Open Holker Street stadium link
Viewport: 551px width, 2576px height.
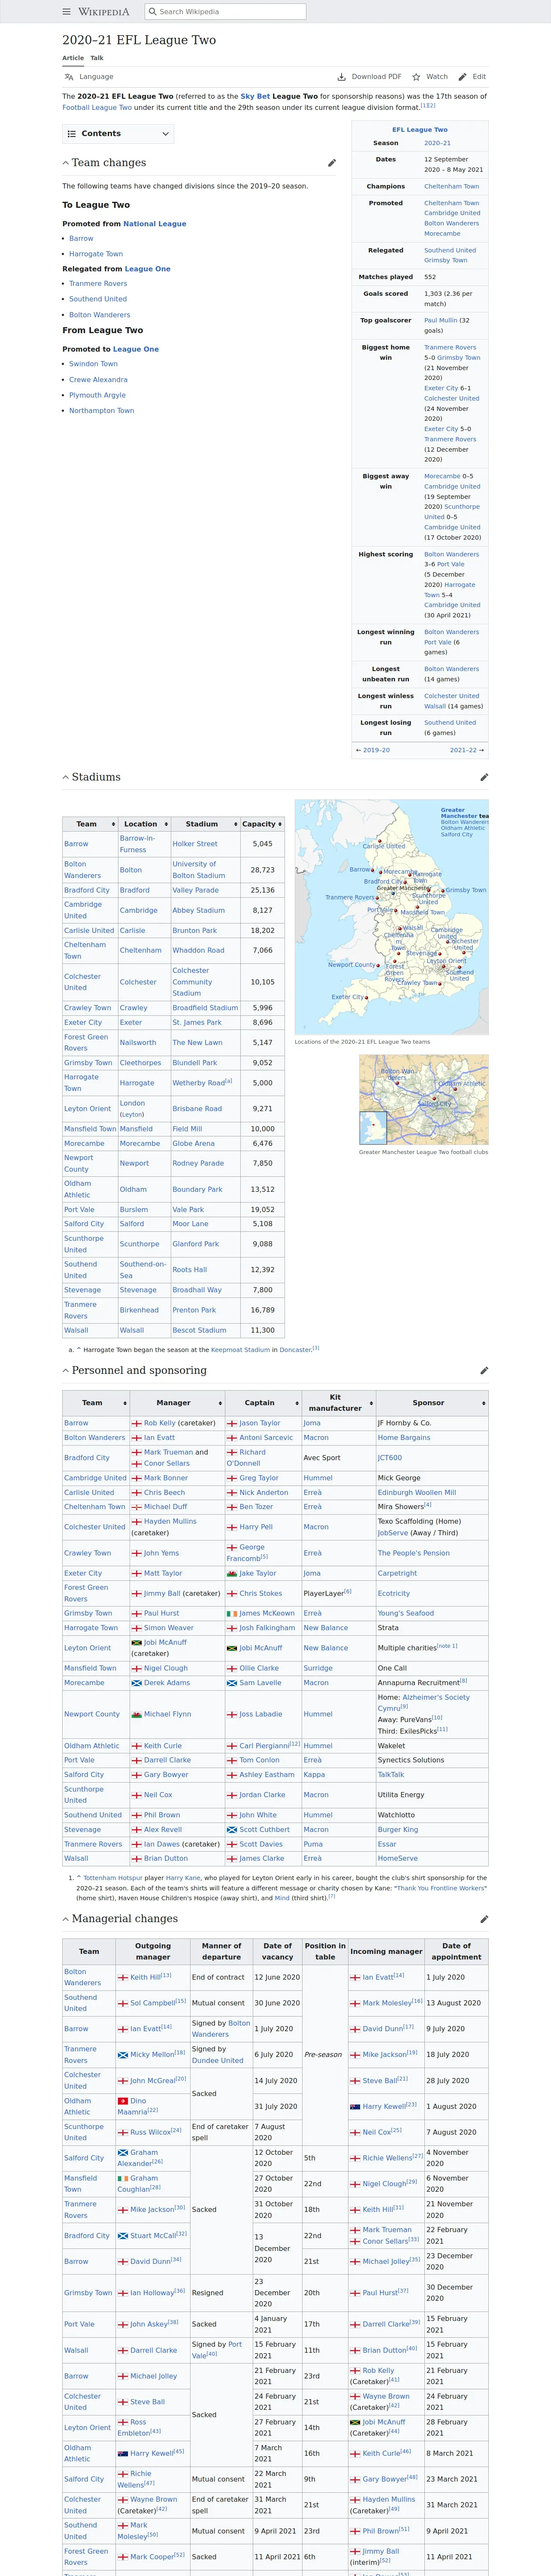[x=195, y=844]
